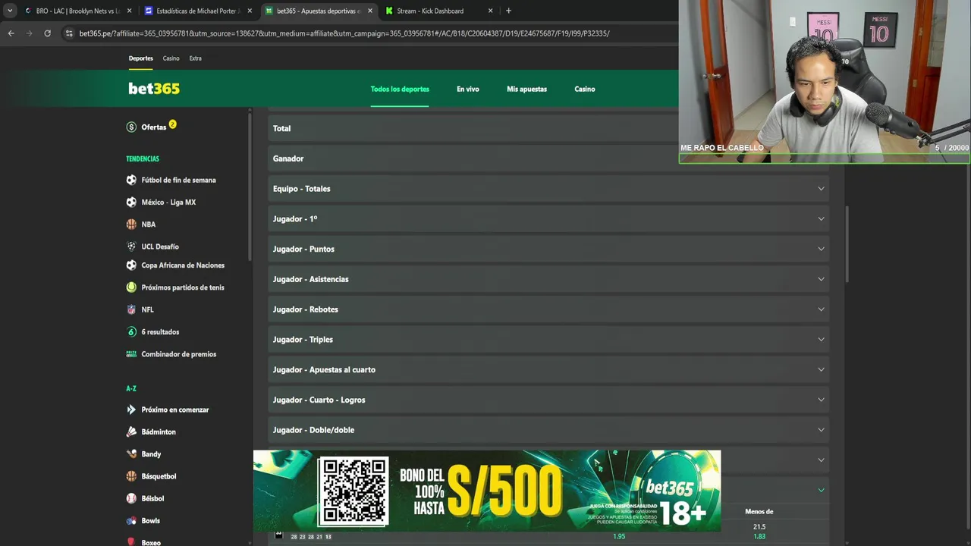
Task: Open Casino in the green header
Action: (585, 89)
